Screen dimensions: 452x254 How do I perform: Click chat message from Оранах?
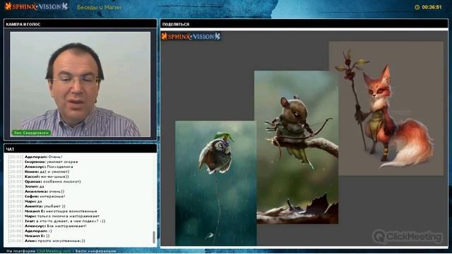point(44,181)
